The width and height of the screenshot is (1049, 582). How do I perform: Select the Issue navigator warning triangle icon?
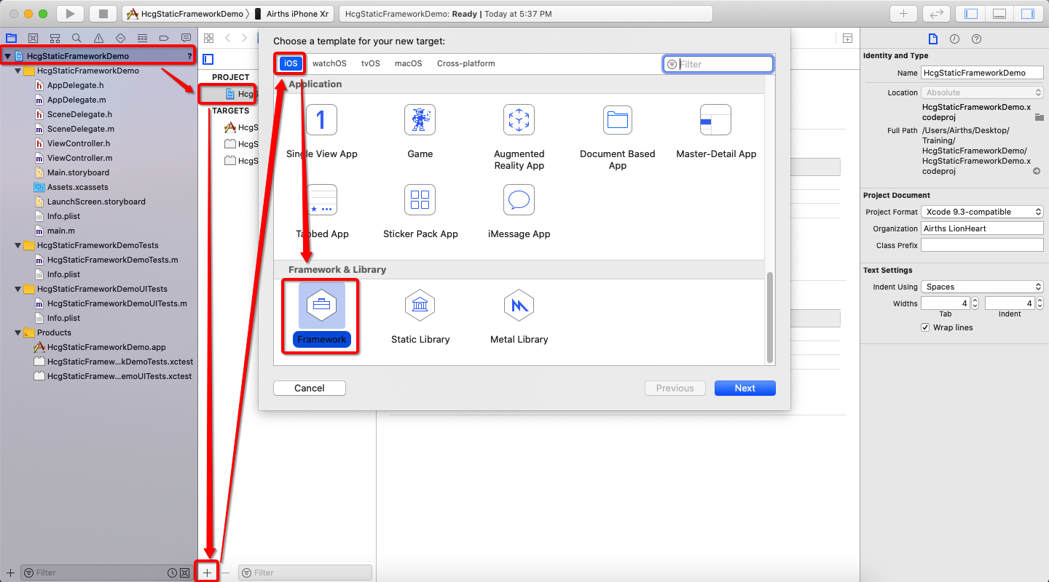tap(98, 38)
